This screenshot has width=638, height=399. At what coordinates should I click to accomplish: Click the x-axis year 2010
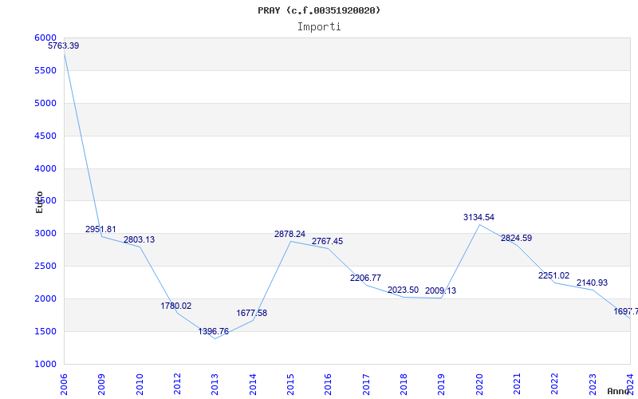(x=140, y=385)
